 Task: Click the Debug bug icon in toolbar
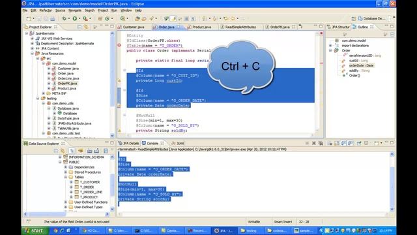click(64, 19)
